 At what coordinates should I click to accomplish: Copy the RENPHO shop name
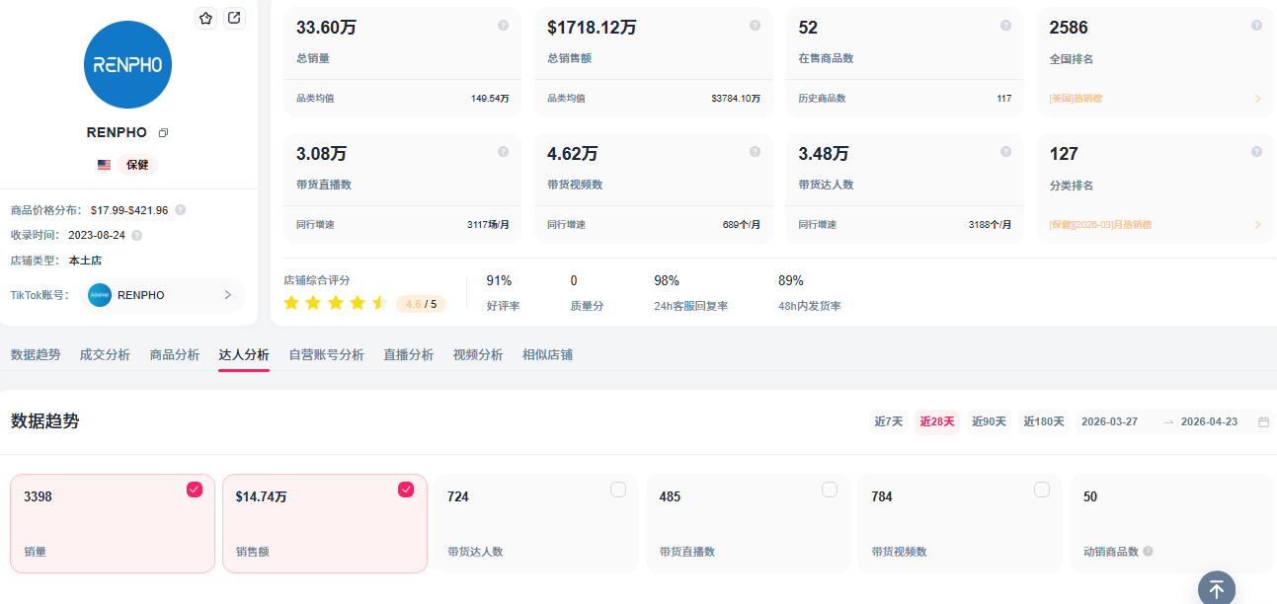164,132
